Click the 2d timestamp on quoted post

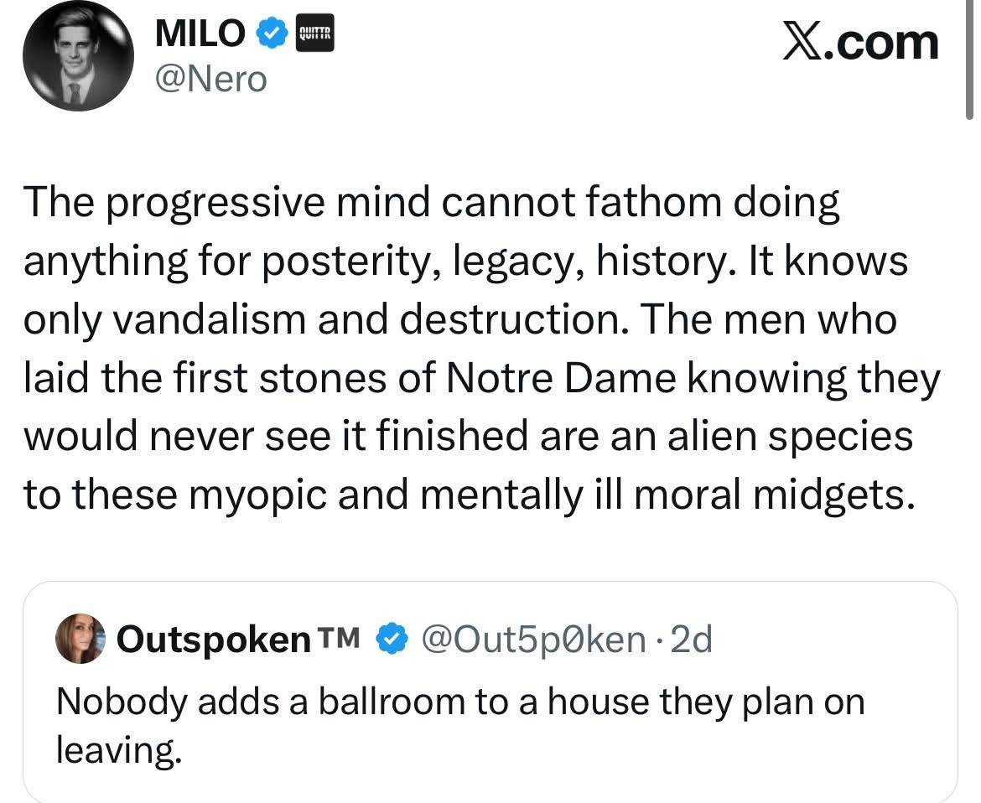tap(691, 640)
